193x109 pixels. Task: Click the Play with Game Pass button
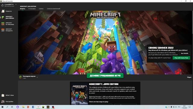181,58
